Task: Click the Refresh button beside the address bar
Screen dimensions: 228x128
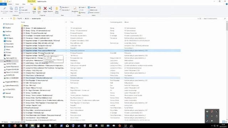Action: pyautogui.click(x=200, y=18)
